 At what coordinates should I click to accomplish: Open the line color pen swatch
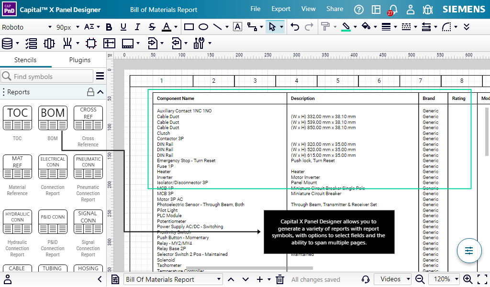point(346,27)
